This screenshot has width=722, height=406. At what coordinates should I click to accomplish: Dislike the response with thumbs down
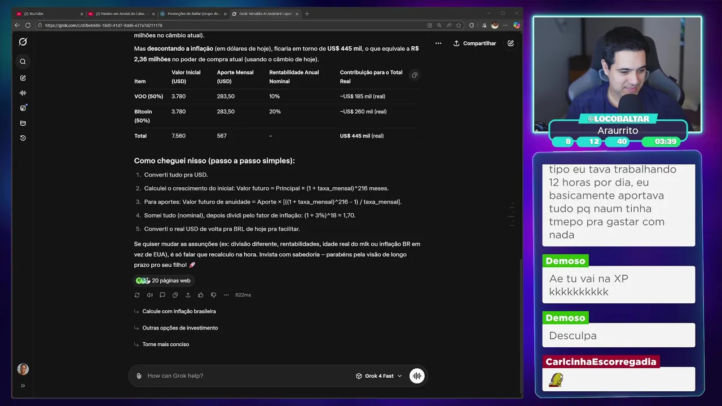point(213,295)
